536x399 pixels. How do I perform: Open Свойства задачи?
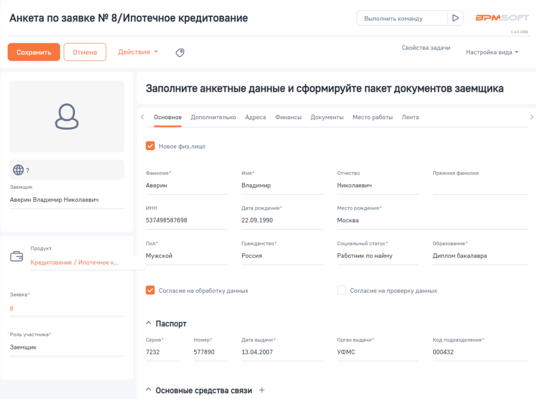[x=426, y=47]
